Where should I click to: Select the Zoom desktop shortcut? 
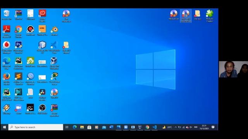tap(19, 109)
